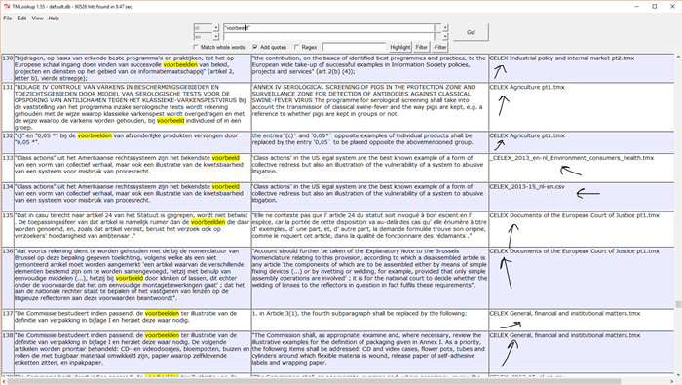
Task: Click the filter text input field
Action: [354, 47]
